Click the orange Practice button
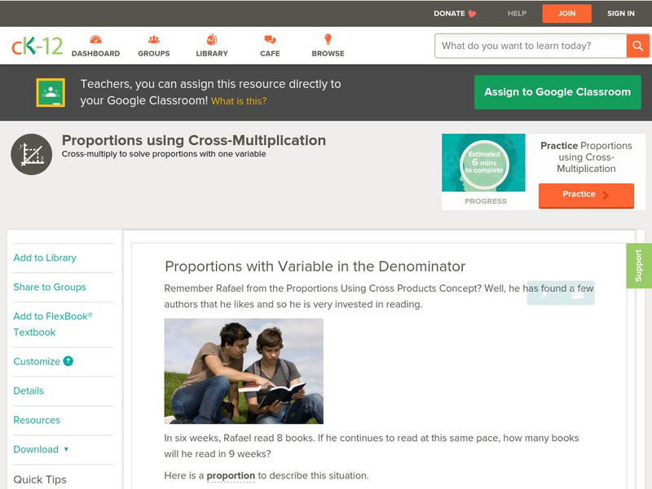The image size is (652, 489). [x=586, y=195]
